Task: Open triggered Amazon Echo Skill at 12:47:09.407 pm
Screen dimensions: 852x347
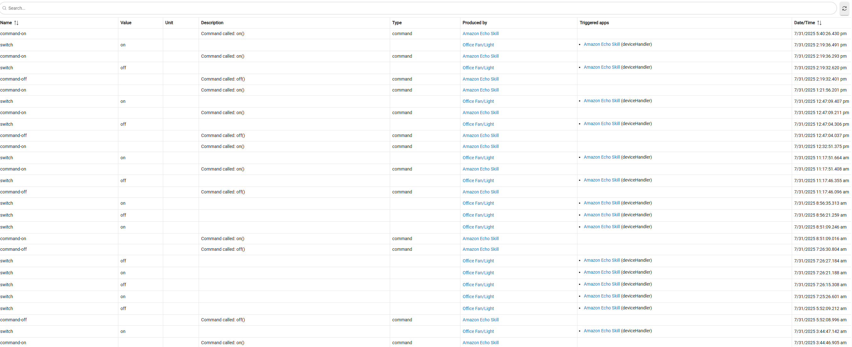Action: click(x=602, y=101)
